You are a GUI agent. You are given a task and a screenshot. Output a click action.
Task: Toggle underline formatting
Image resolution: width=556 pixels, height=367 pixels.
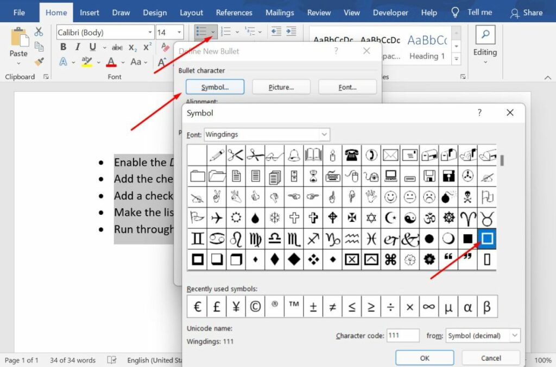(x=91, y=47)
